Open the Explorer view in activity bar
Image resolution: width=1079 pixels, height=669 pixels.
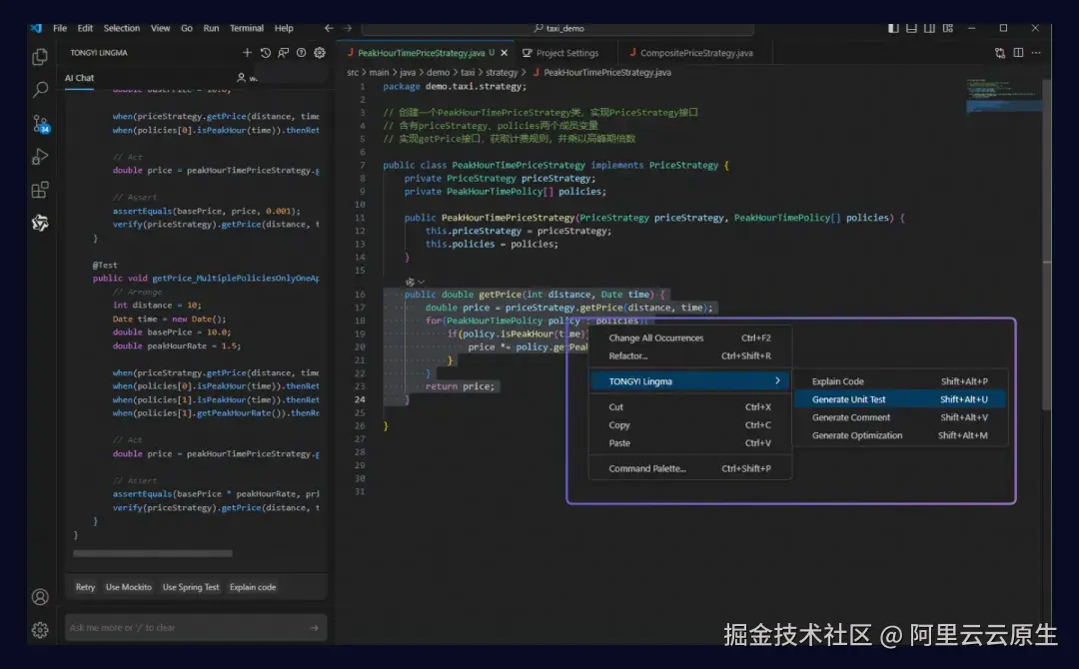[40, 56]
